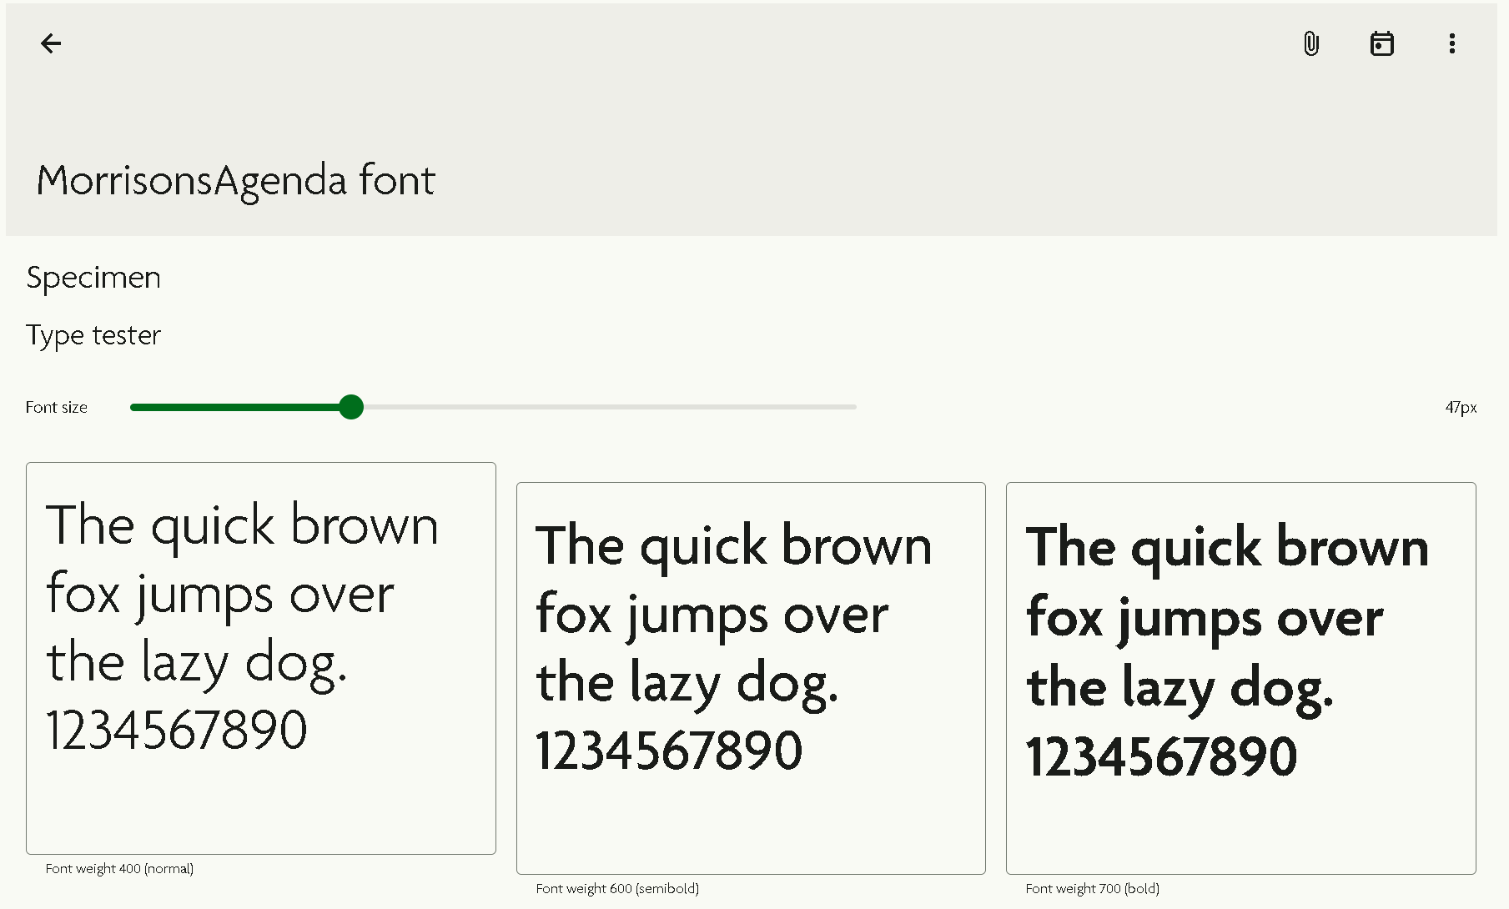The image size is (1509, 909).
Task: Click the digits line in bold sample
Action: pyautogui.click(x=1161, y=756)
